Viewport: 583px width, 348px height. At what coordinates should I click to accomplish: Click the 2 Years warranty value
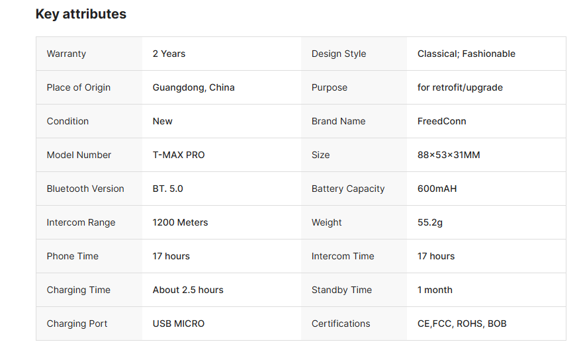tap(169, 54)
